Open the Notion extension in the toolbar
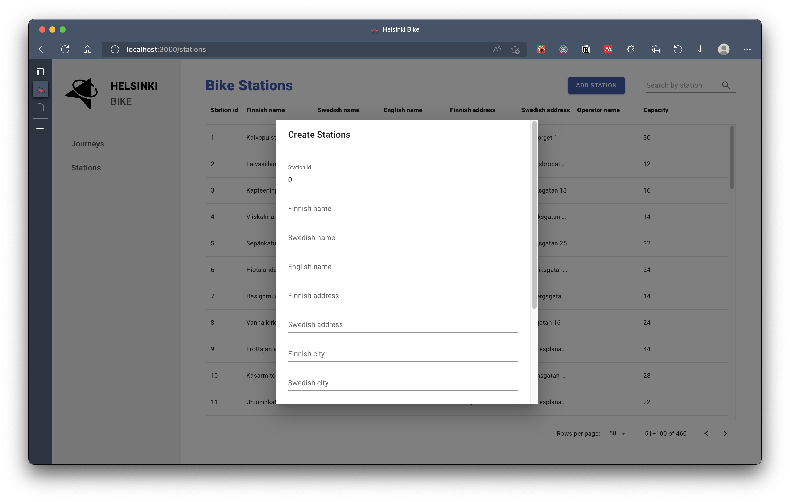Screen dimensions: 790x502 [x=586, y=49]
